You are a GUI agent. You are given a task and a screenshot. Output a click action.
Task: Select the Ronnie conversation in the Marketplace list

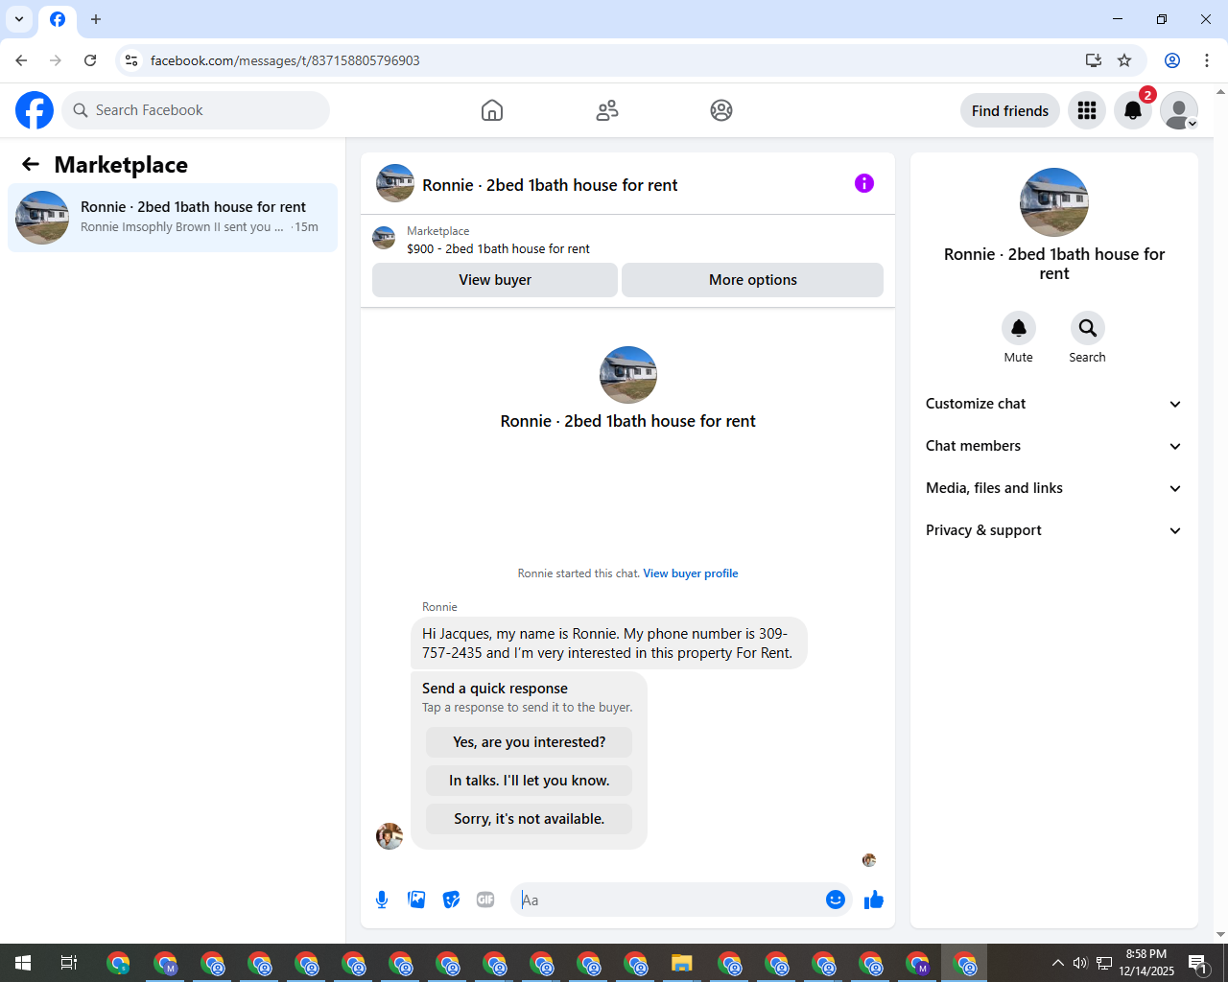pos(173,218)
